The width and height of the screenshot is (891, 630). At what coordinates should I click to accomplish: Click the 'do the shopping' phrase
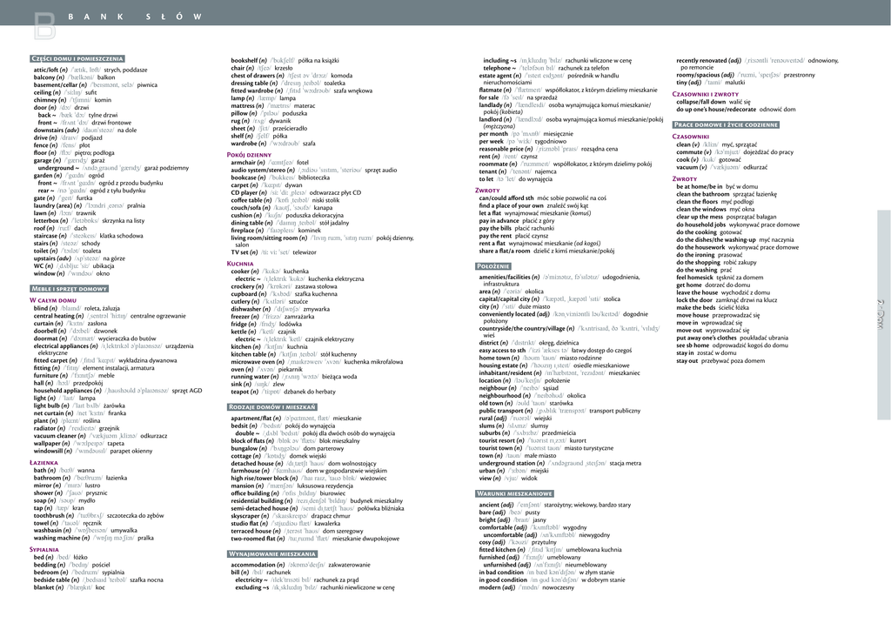pos(699,262)
